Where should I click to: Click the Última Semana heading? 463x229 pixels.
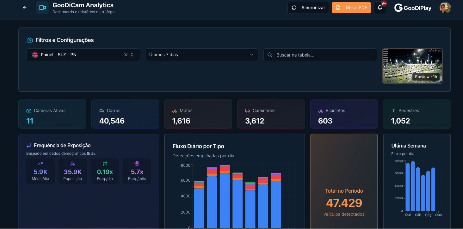pyautogui.click(x=409, y=146)
